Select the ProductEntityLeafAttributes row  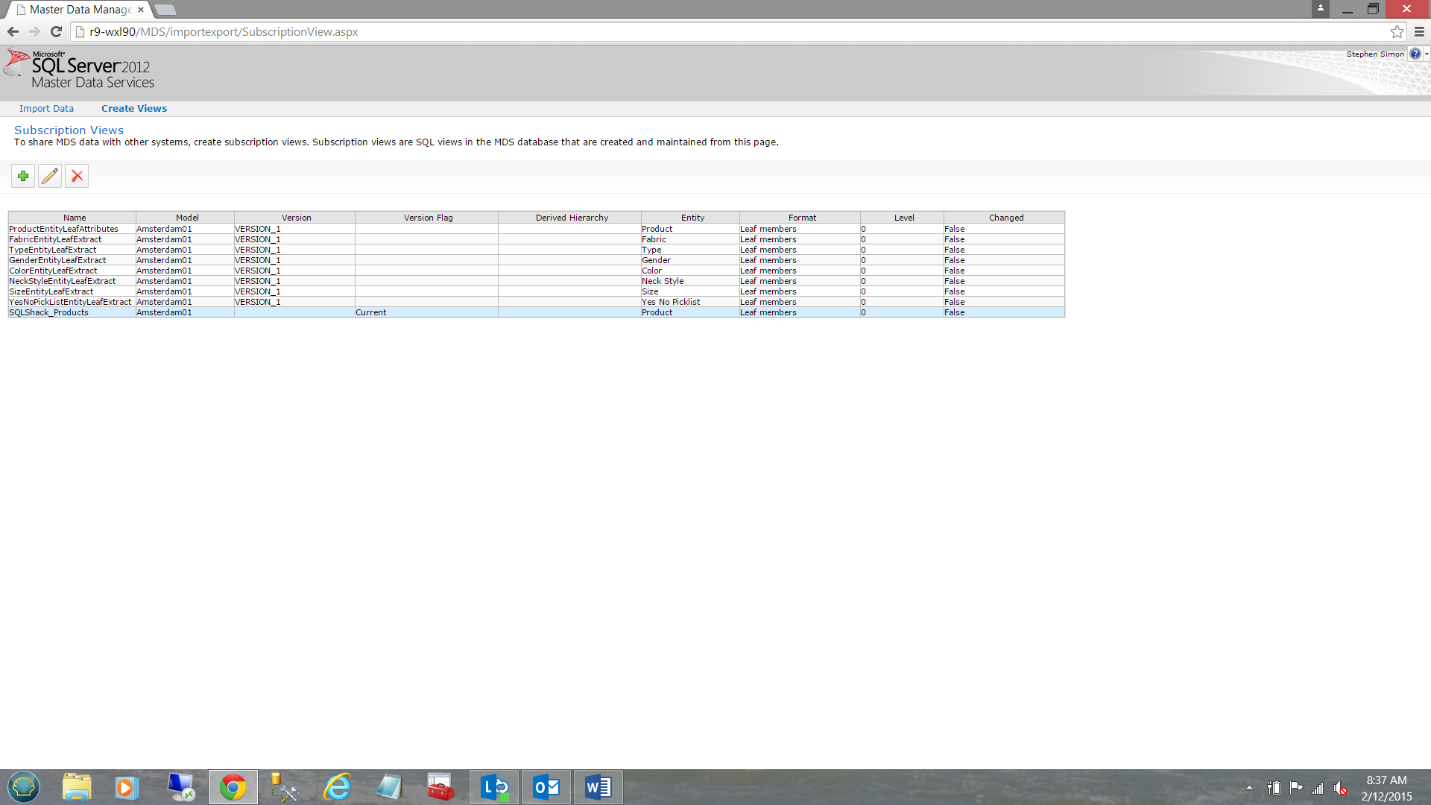click(x=64, y=230)
